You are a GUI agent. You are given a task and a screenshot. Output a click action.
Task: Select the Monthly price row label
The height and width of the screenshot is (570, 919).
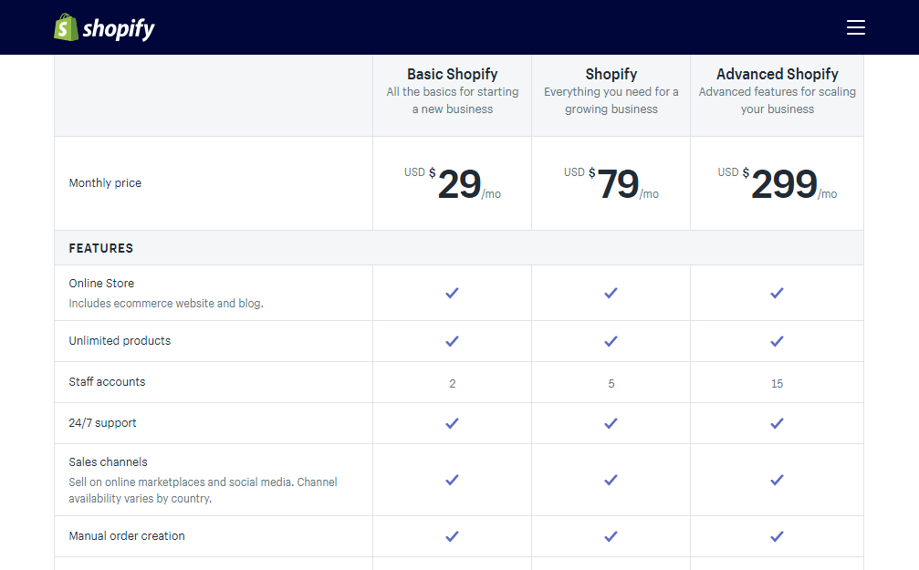point(105,182)
